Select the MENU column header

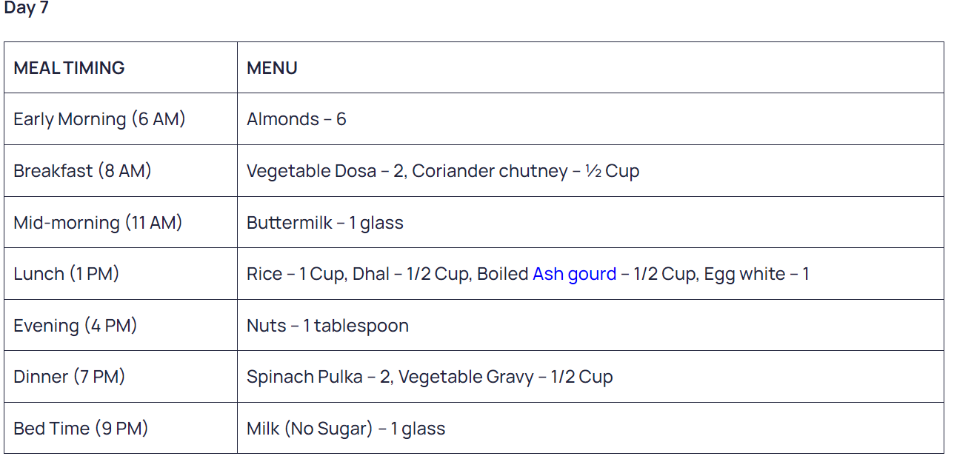pyautogui.click(x=590, y=67)
